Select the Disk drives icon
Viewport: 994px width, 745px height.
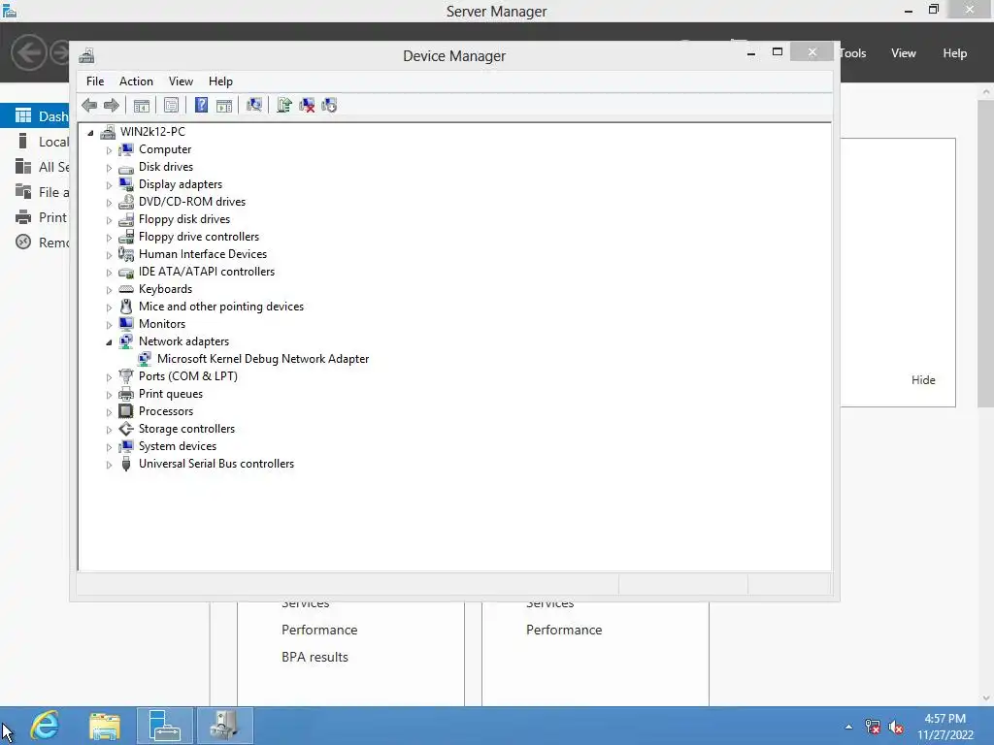126,167
